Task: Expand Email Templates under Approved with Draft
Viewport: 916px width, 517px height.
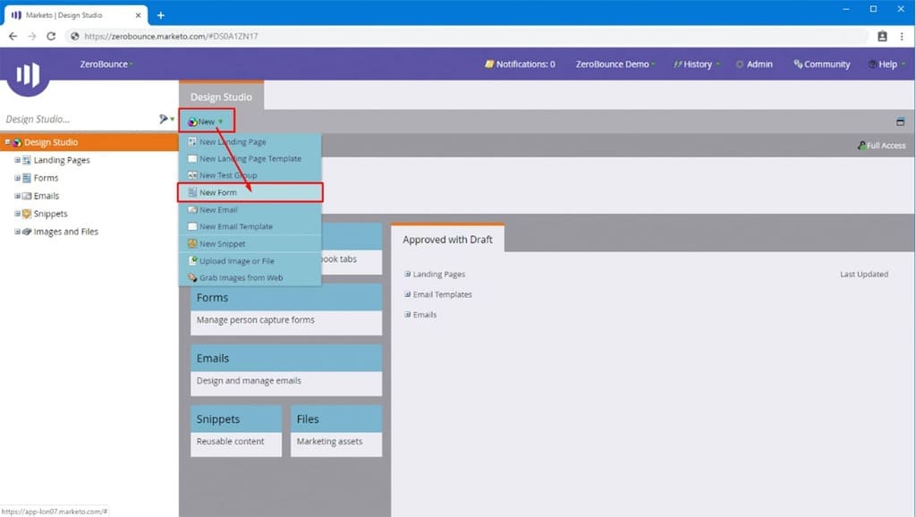Action: (407, 294)
